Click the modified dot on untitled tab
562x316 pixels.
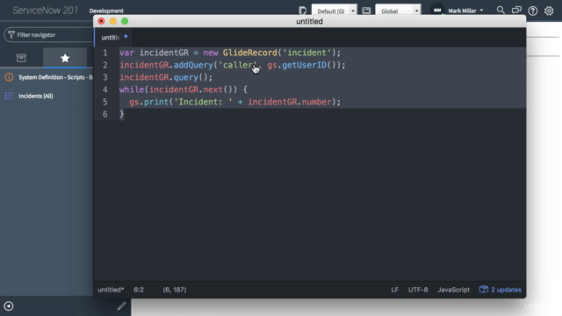tap(126, 36)
